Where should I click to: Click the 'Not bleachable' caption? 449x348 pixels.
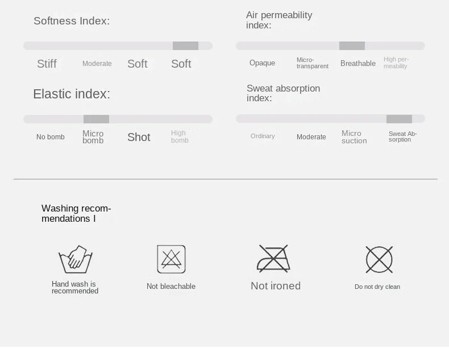click(x=171, y=286)
